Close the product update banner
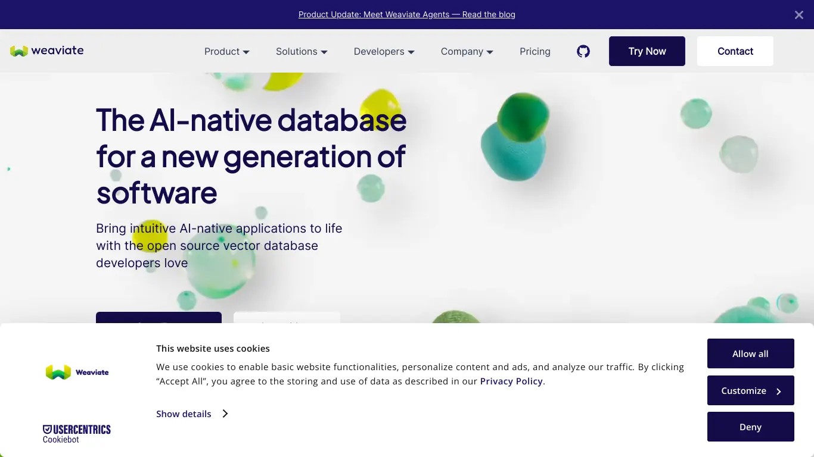The image size is (814, 457). [x=799, y=15]
